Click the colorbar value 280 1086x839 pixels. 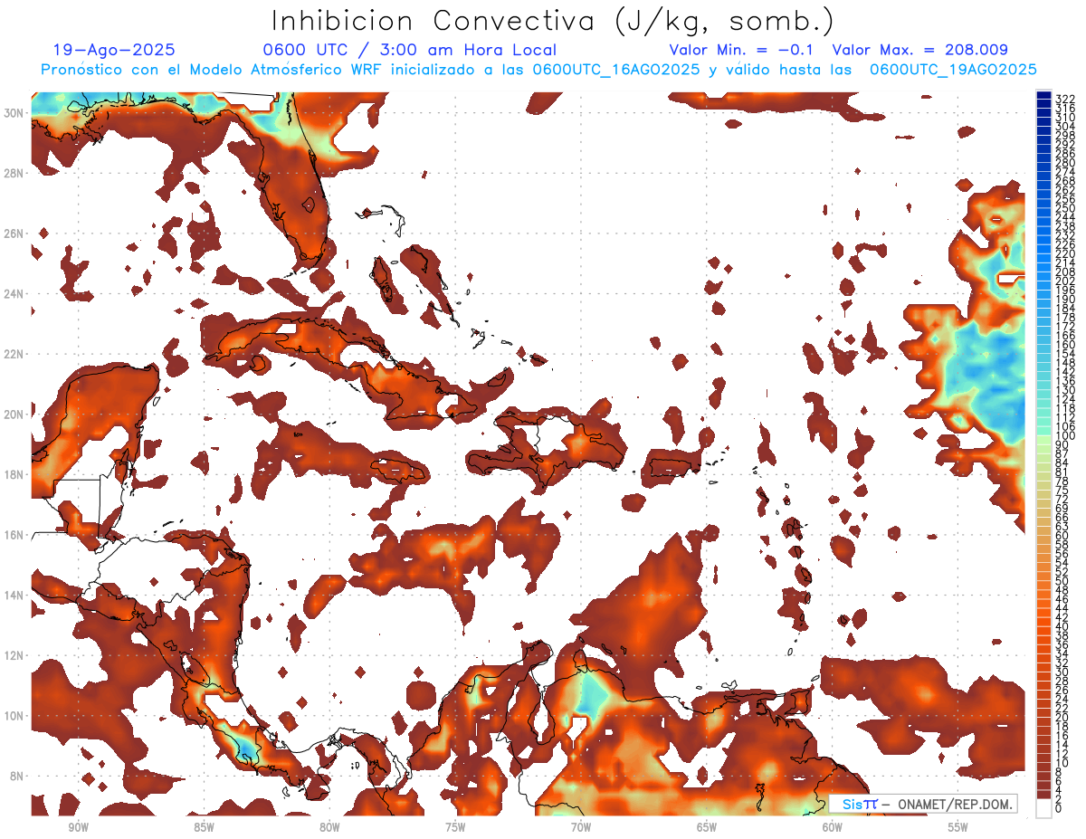tap(1064, 163)
